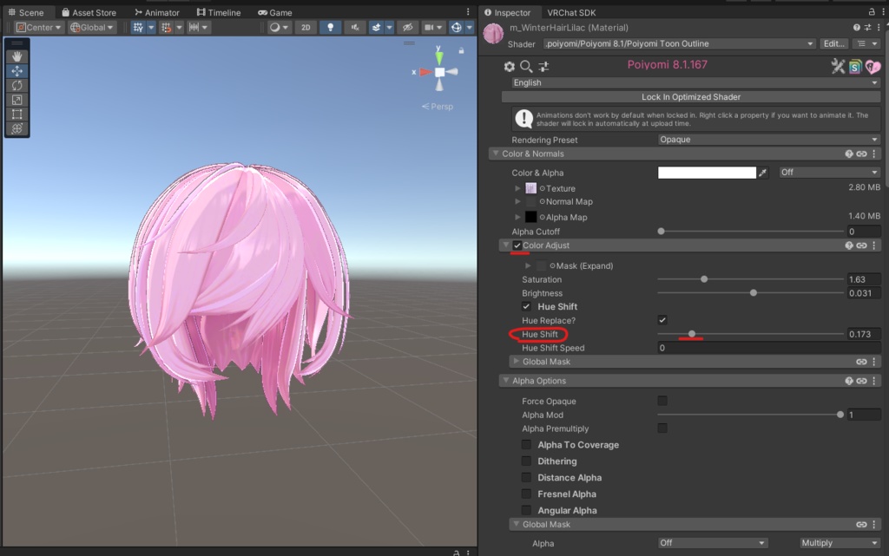
Task: Enable Alpha To Coverage checkbox
Action: (x=526, y=444)
